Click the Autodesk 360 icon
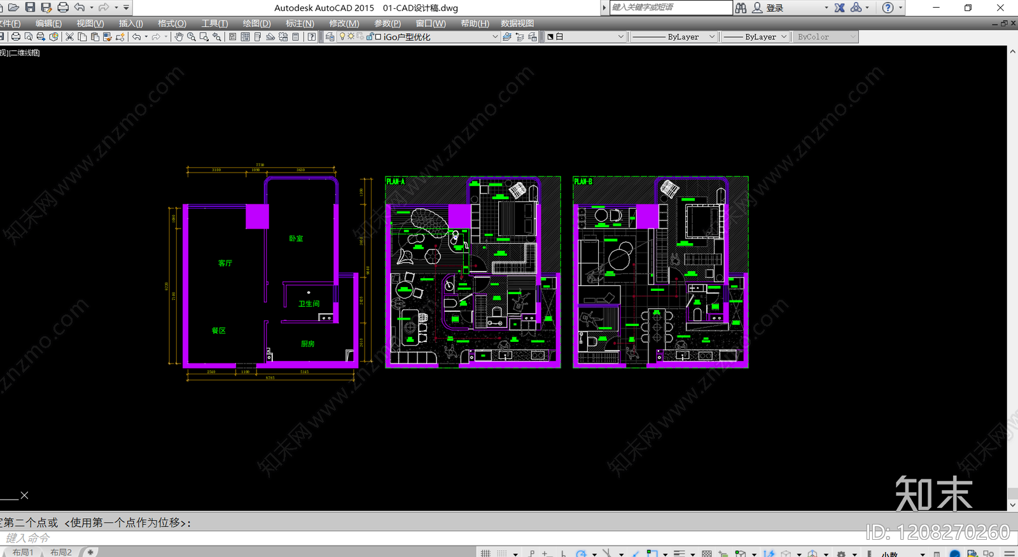 tap(856, 8)
